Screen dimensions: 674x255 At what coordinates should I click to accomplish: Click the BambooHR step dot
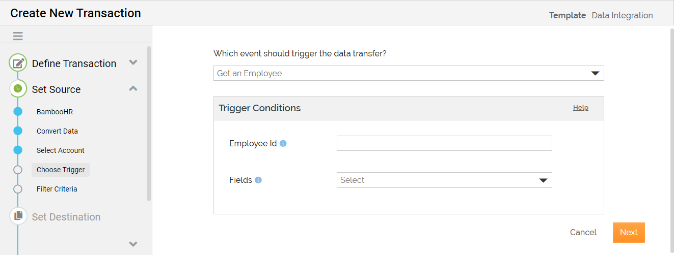coord(18,112)
